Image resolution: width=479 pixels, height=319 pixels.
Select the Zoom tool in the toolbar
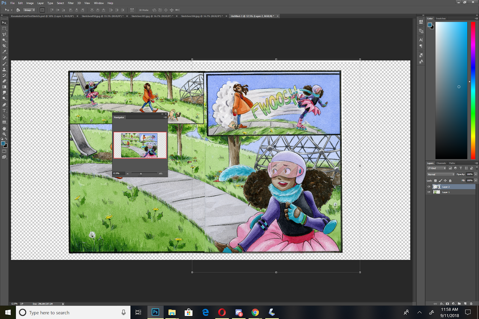tap(4, 134)
